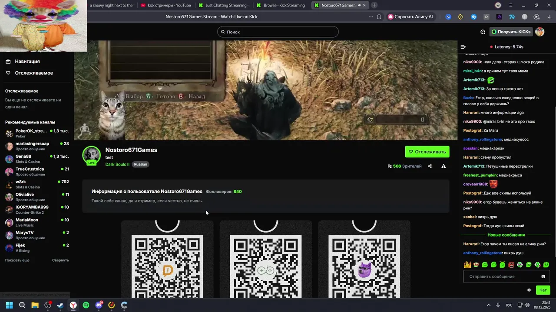The width and height of the screenshot is (556, 312).
Task: Click the Russian language tag
Action: pyautogui.click(x=140, y=164)
